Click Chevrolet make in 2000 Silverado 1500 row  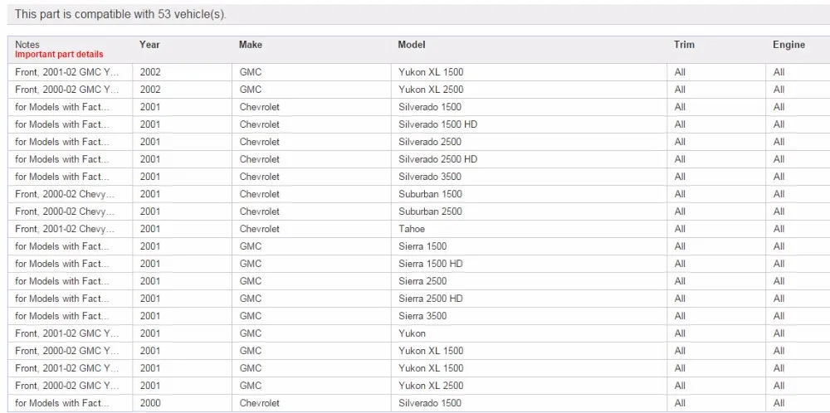pos(259,404)
